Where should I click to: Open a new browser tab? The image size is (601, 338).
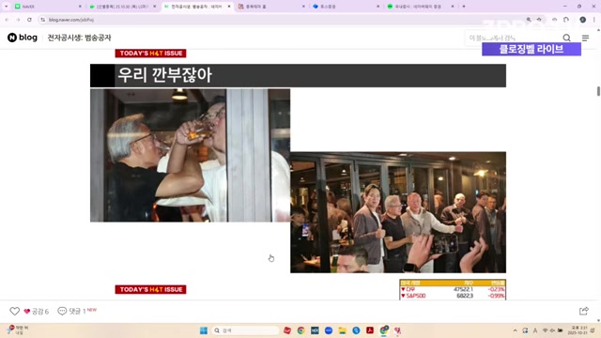tap(464, 7)
